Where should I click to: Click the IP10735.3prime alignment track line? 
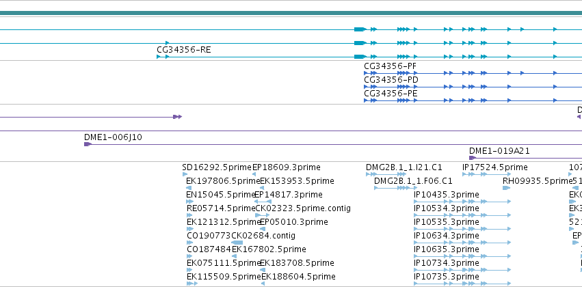(462, 284)
